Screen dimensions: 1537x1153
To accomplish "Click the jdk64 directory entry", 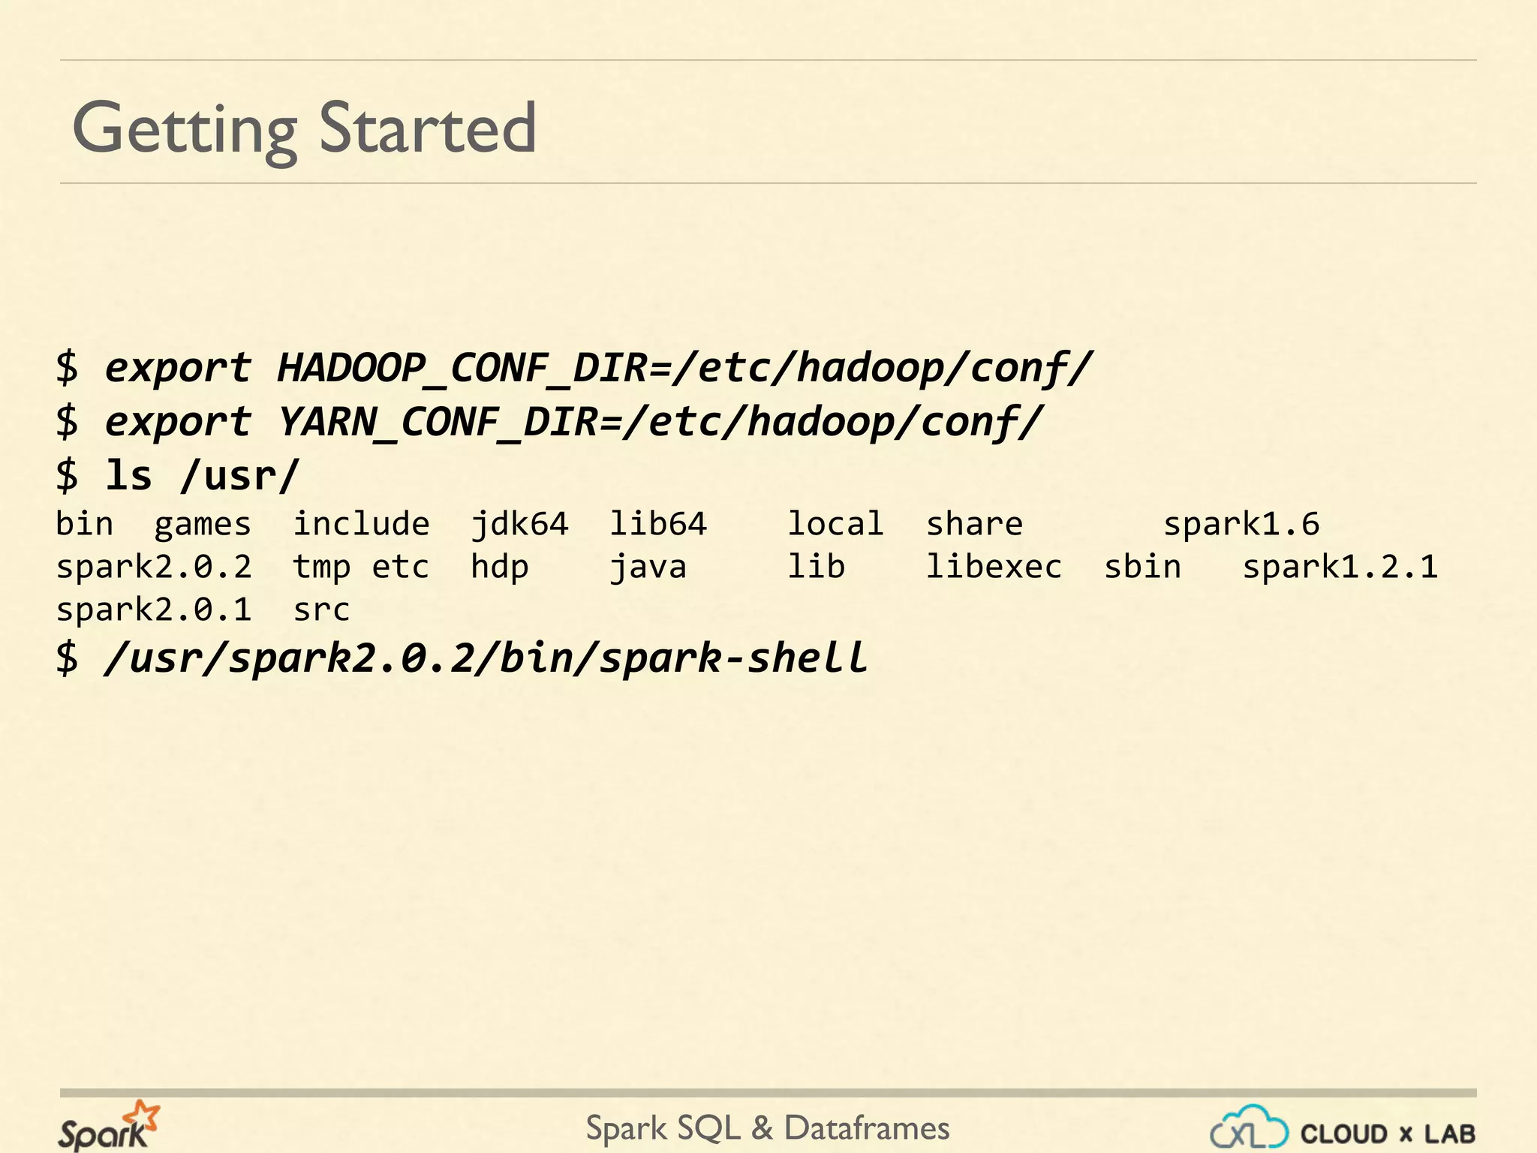I will point(519,524).
